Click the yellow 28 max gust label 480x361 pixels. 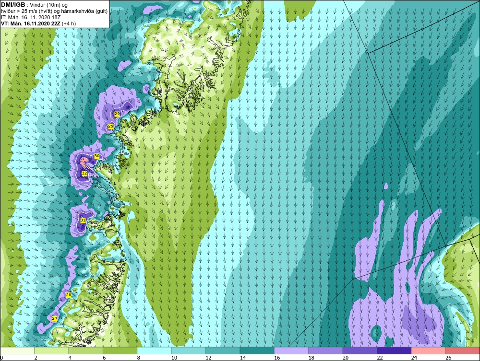69,295
